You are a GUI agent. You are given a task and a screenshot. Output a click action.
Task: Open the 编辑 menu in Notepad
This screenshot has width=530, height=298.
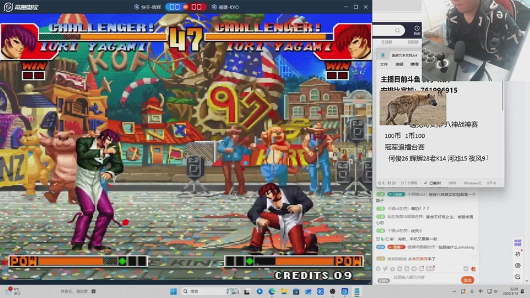(399, 64)
